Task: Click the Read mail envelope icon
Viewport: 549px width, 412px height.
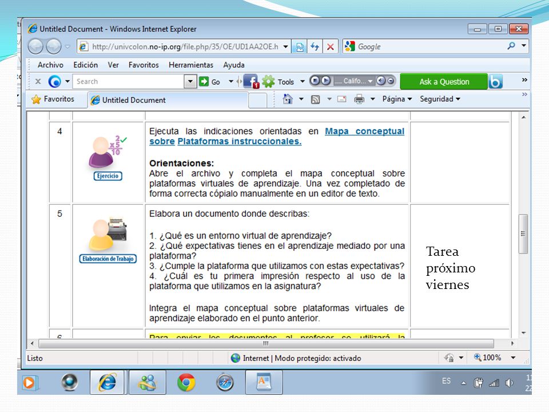Action: pos(342,99)
